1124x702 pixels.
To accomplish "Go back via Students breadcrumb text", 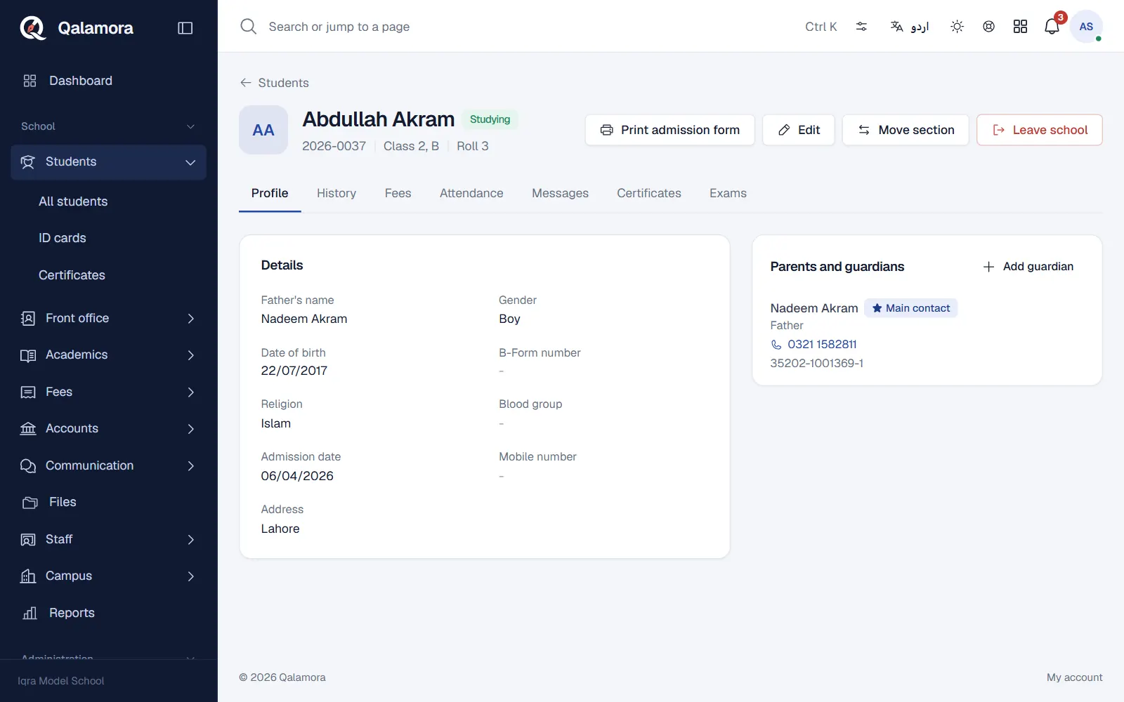I will [283, 83].
